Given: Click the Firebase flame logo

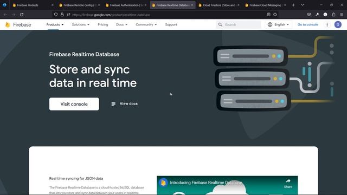Looking at the screenshot, I should click(8, 24).
